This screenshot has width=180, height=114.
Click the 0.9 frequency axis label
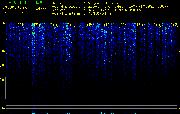point(2,66)
